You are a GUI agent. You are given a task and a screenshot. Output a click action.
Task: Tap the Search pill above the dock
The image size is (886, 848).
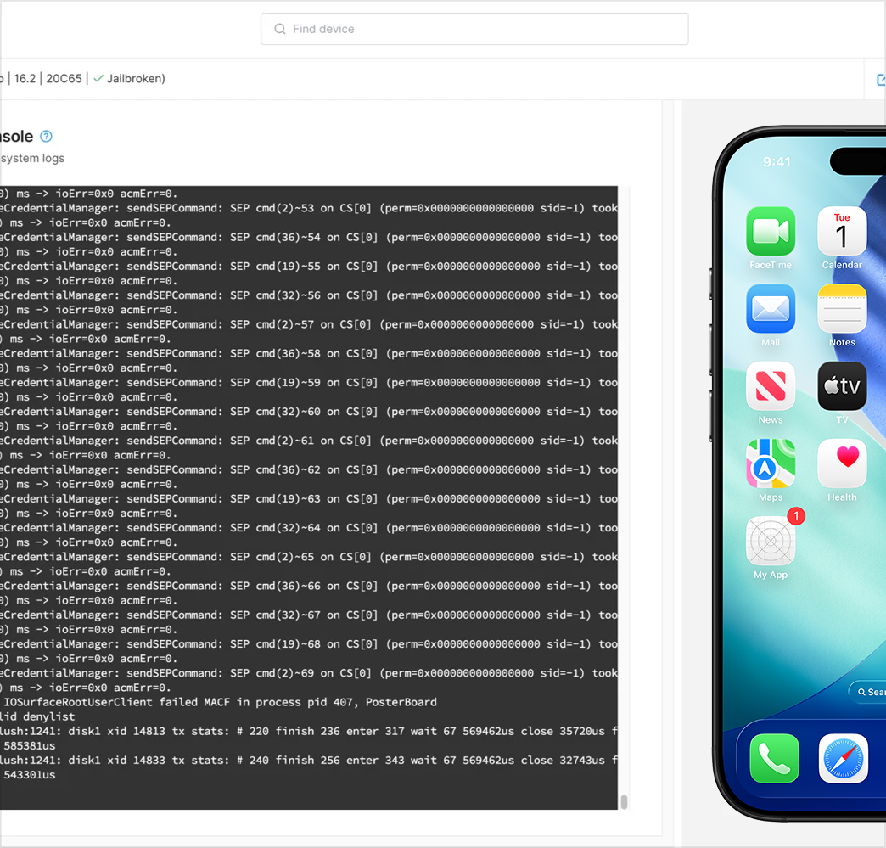(872, 692)
